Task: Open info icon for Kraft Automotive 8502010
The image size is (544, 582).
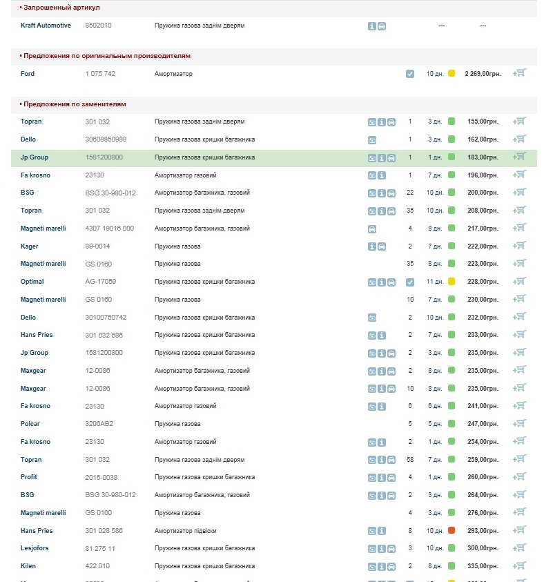Action: coord(372,26)
